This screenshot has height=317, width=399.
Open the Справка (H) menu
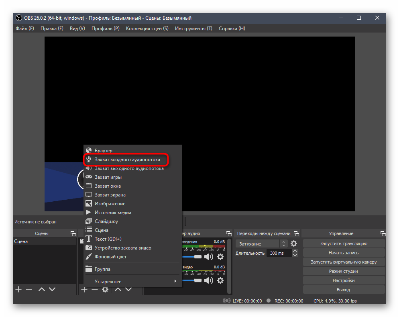232,28
